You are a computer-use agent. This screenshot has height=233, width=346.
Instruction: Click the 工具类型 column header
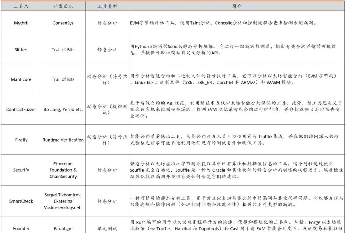[x=107, y=6]
